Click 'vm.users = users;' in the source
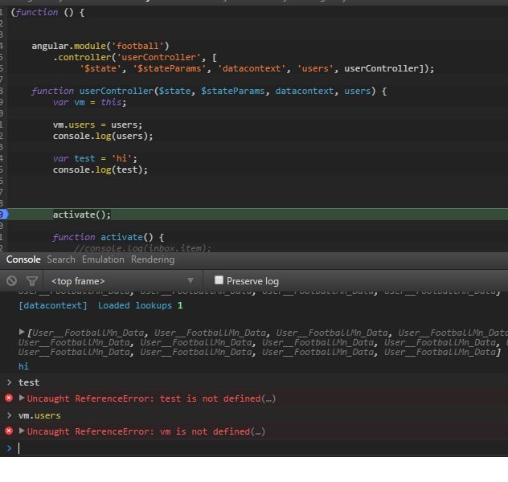 (x=97, y=125)
